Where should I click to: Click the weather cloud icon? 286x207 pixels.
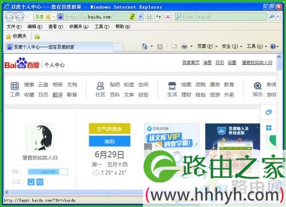96,173
